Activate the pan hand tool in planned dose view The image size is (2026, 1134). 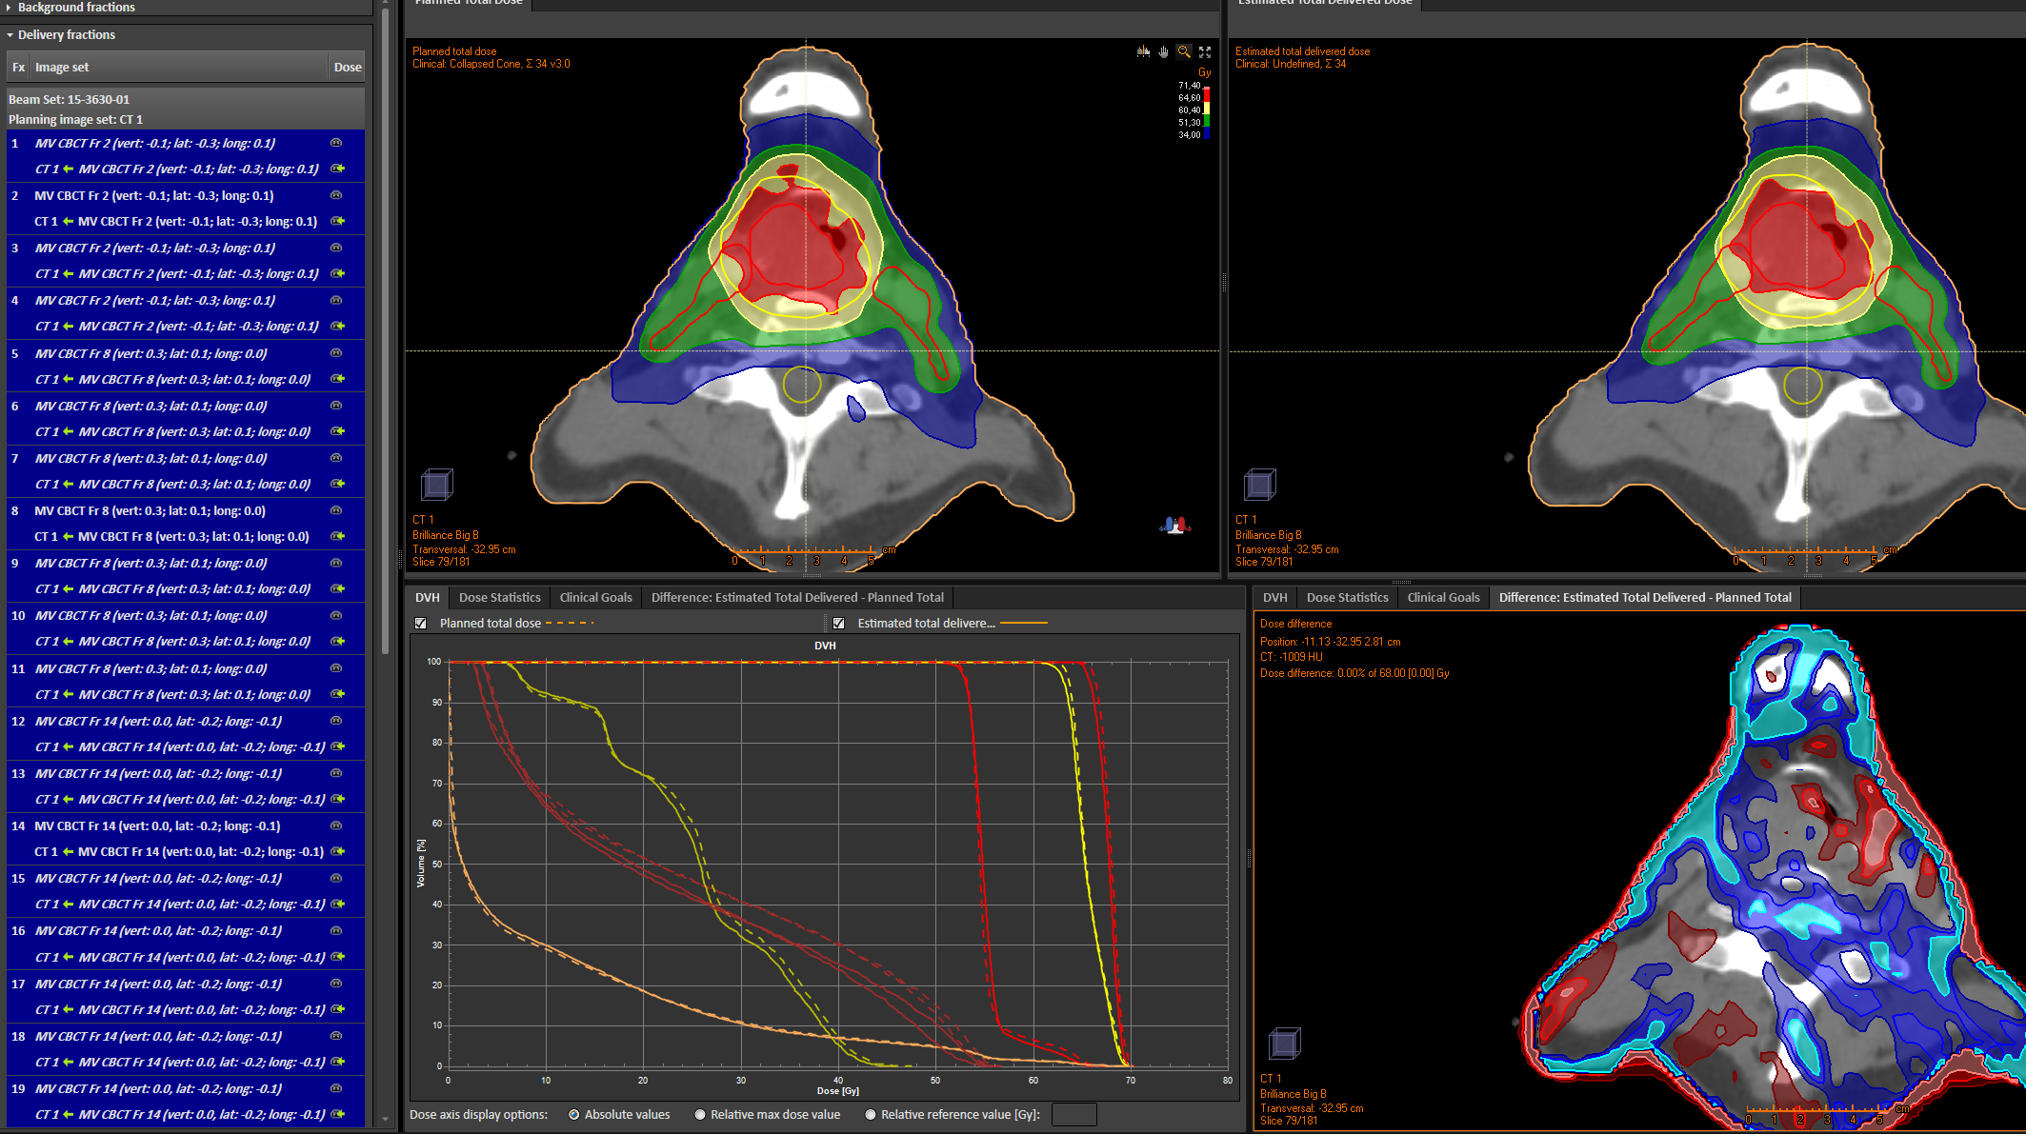coord(1163,51)
